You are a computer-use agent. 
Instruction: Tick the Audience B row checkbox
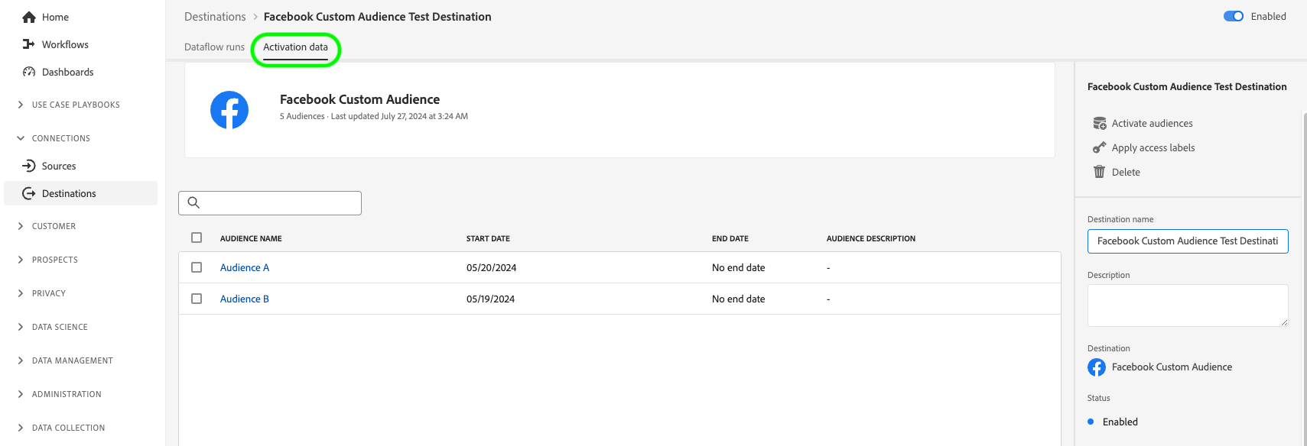click(x=197, y=299)
